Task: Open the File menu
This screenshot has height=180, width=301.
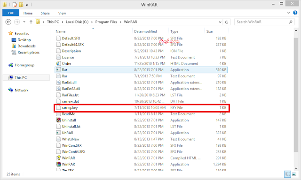Action: click(x=11, y=13)
